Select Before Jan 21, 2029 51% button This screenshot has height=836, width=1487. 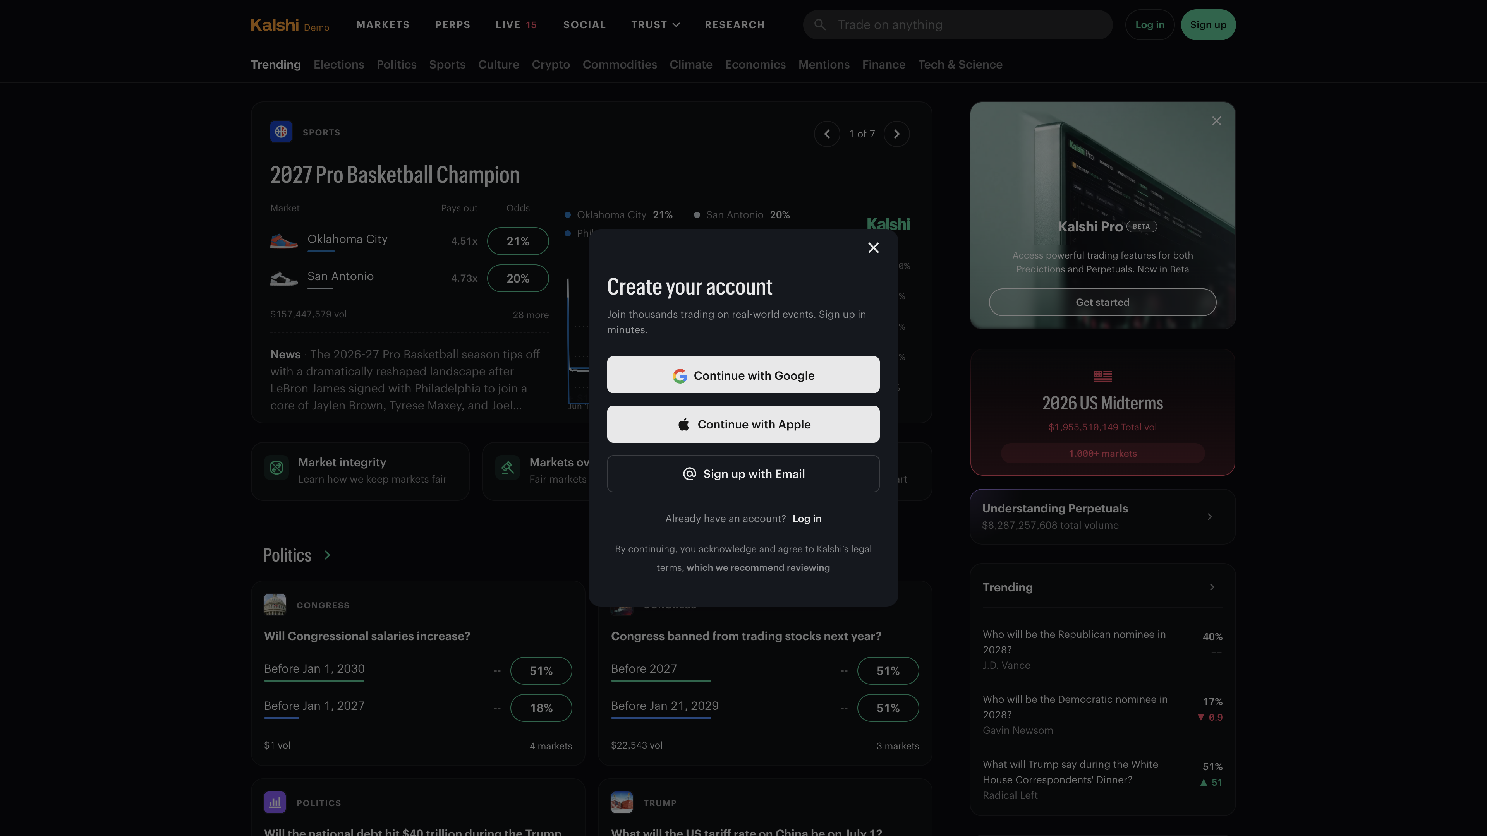pyautogui.click(x=888, y=708)
